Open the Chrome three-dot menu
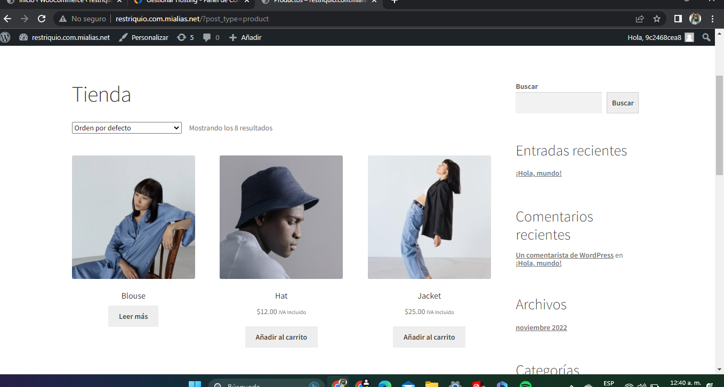Viewport: 724px width, 387px height. click(713, 19)
